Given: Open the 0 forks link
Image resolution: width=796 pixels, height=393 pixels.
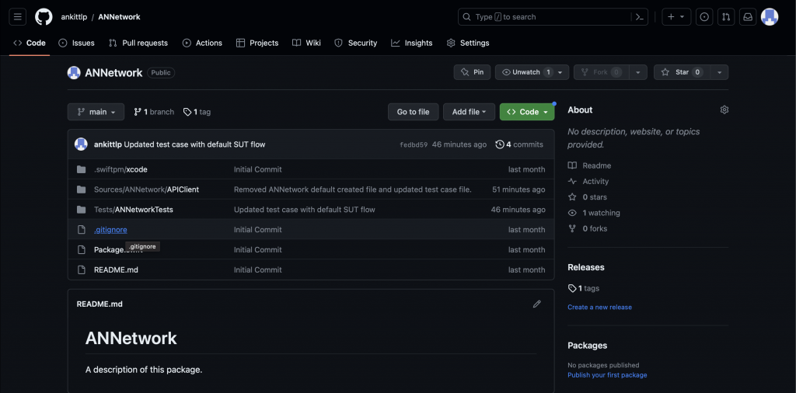Looking at the screenshot, I should [x=588, y=228].
